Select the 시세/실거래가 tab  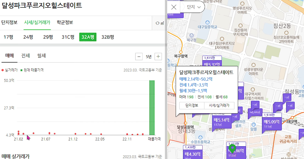click(x=37, y=23)
